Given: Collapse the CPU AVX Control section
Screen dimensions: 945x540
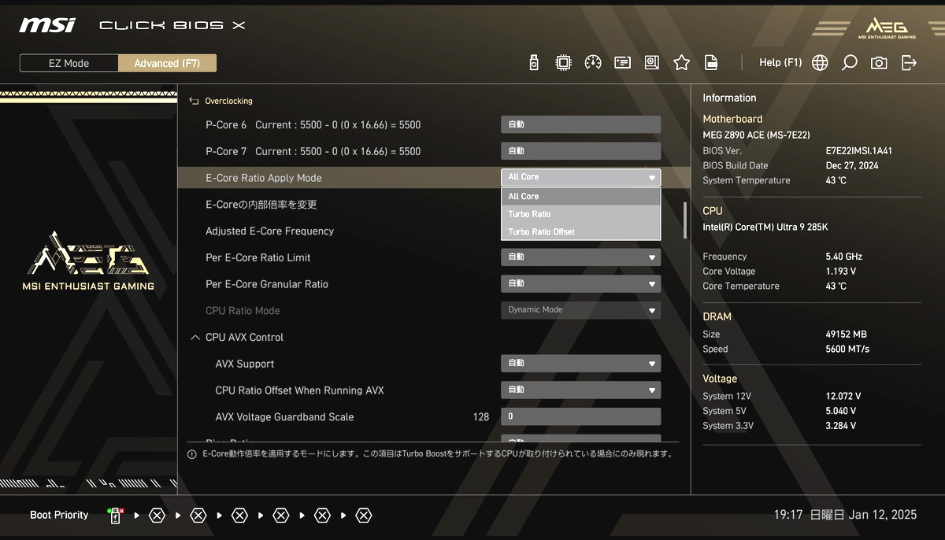Looking at the screenshot, I should [195, 338].
